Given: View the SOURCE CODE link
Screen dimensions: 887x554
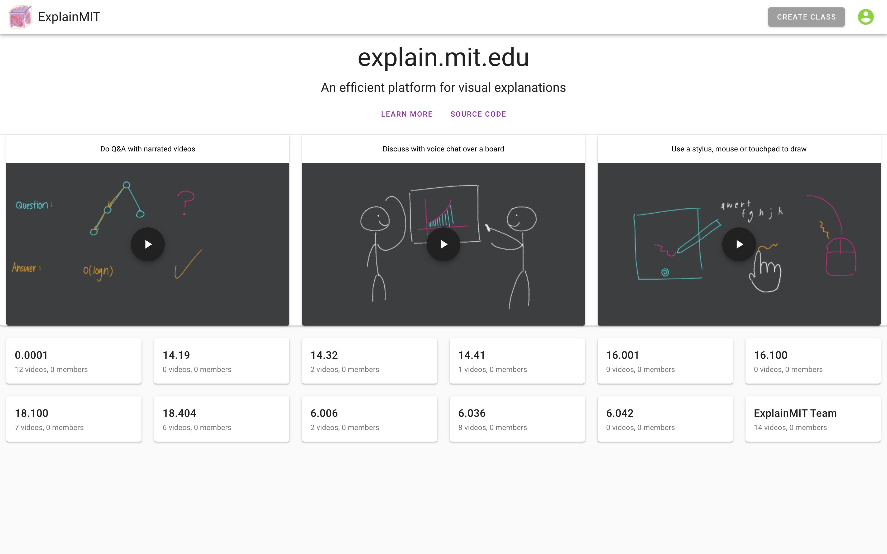Looking at the screenshot, I should tap(478, 114).
